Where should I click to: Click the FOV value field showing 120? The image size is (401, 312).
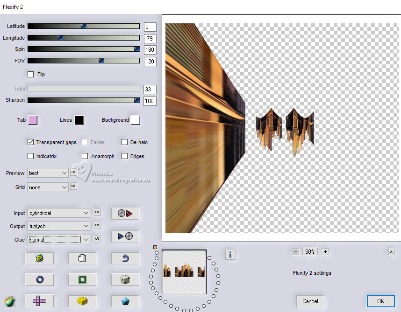(x=150, y=62)
